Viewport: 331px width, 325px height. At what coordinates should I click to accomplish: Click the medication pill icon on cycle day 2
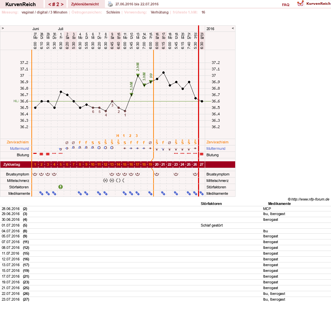(x=42, y=193)
